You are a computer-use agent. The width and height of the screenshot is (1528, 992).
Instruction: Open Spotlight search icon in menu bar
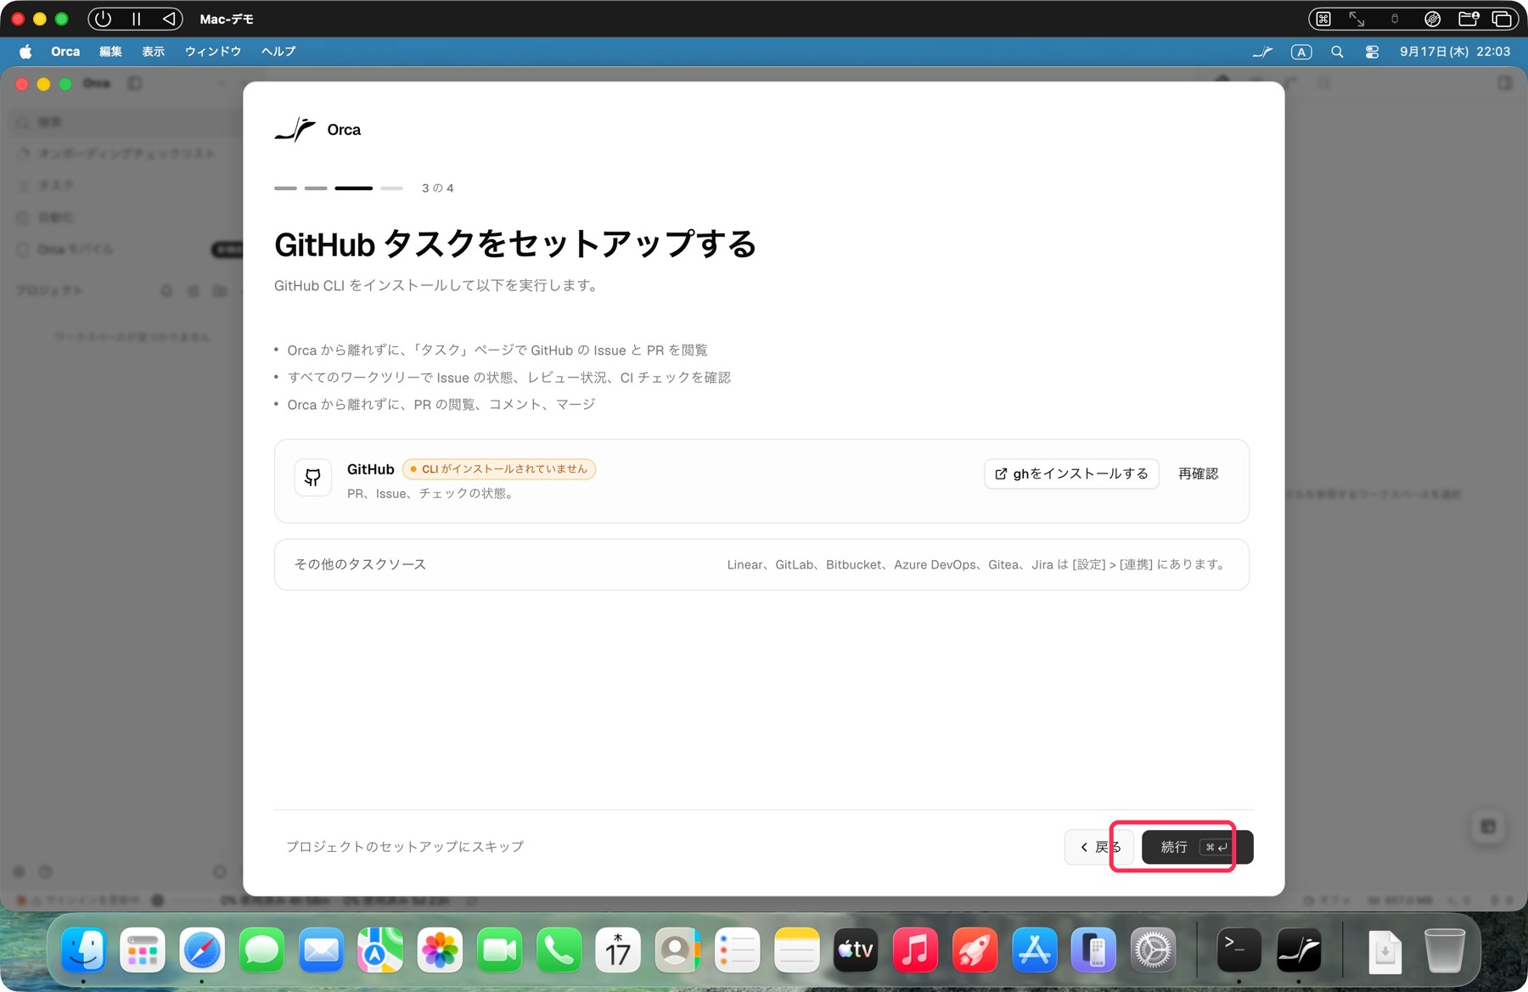pos(1337,52)
